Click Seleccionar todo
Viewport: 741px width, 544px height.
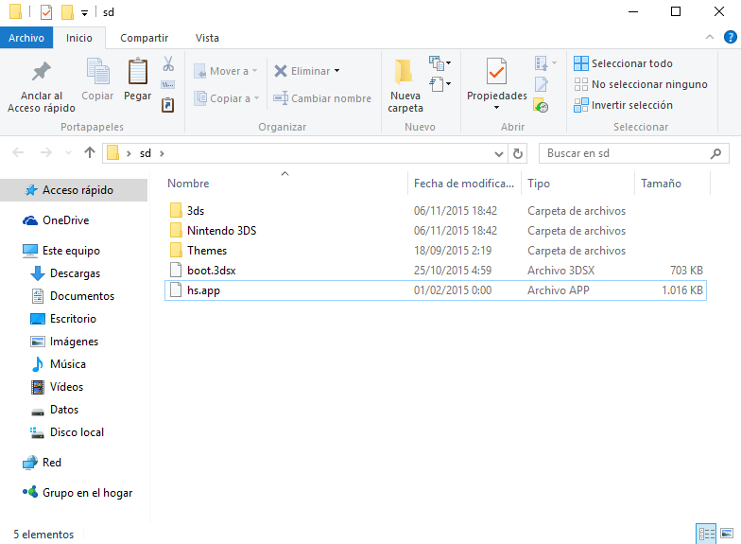(x=623, y=63)
